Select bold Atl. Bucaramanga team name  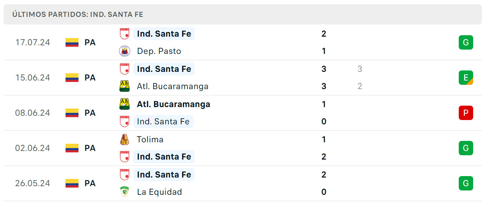(x=174, y=104)
